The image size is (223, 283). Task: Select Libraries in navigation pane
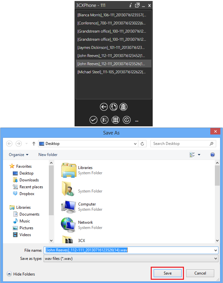point(20,207)
